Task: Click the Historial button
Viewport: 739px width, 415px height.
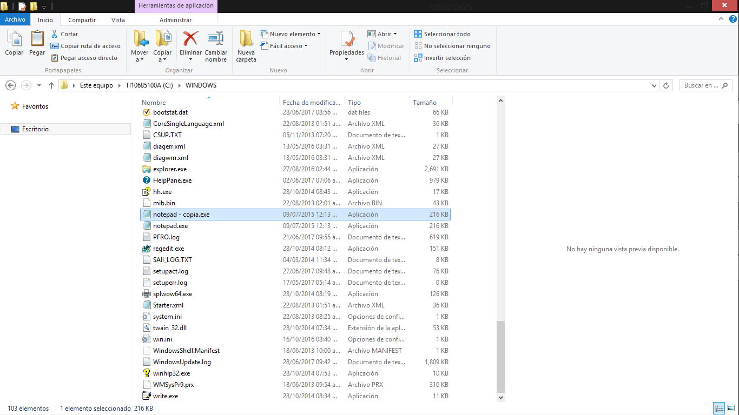Action: tap(385, 58)
